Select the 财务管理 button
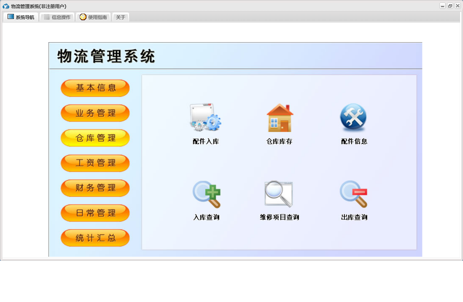Screen dimensions: 463x302 [95, 188]
